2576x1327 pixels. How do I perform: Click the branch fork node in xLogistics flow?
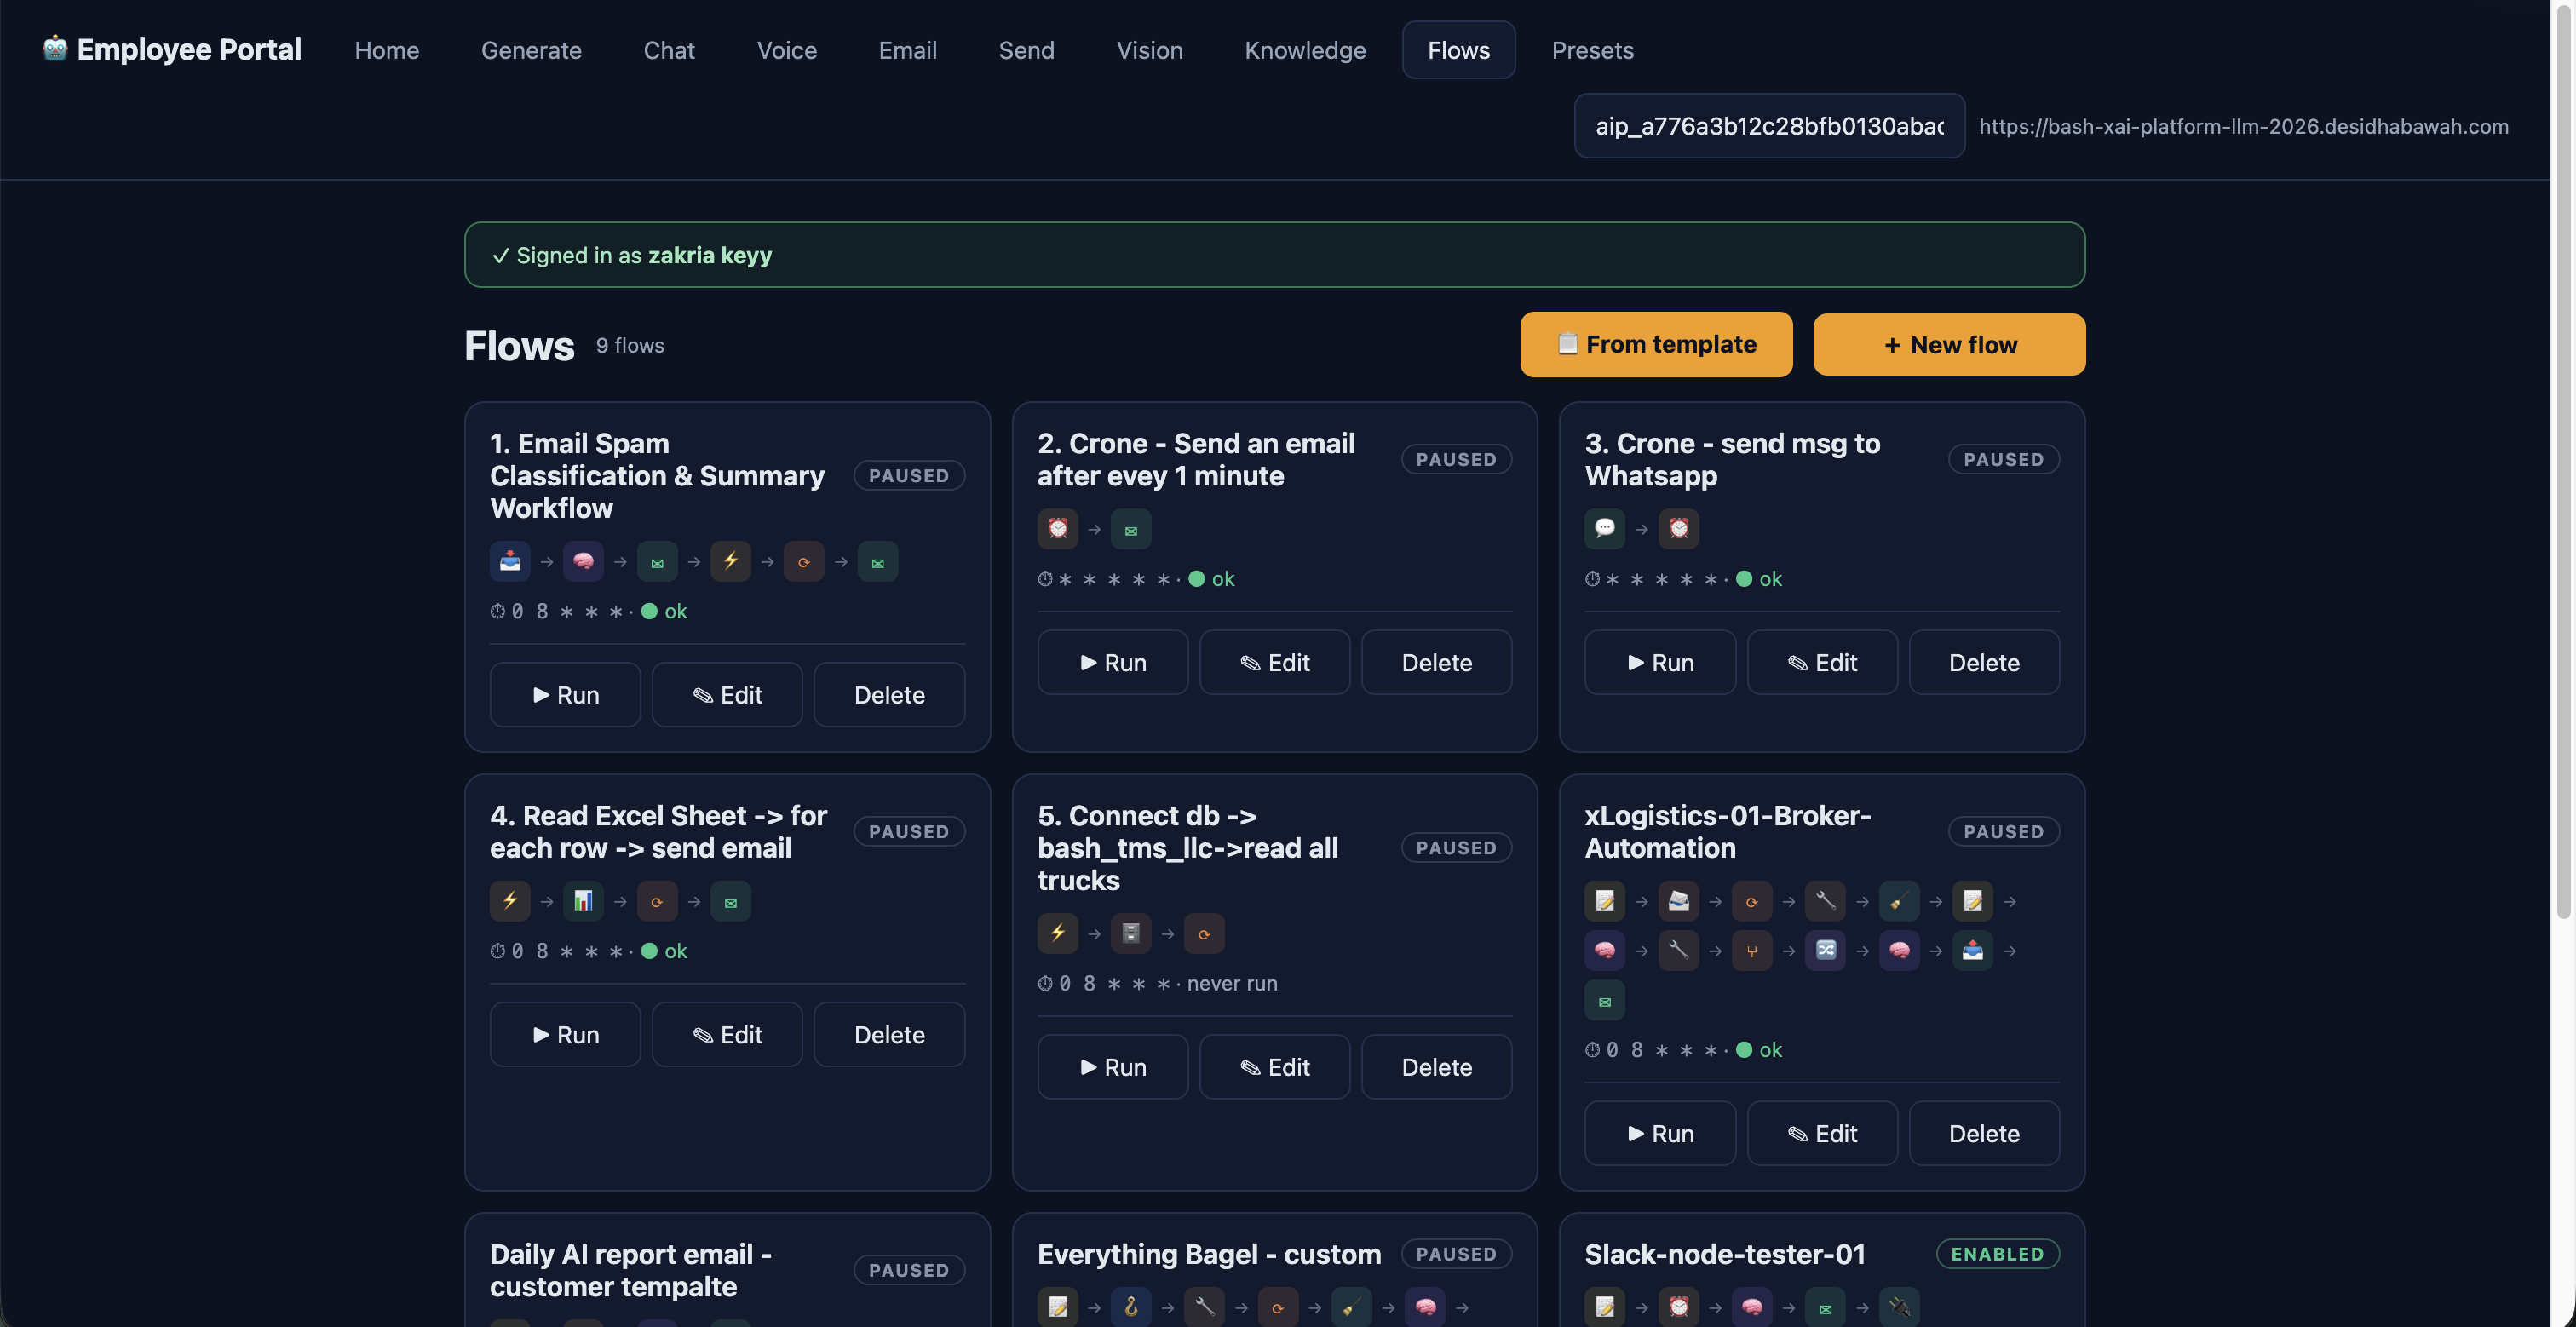coord(1752,950)
